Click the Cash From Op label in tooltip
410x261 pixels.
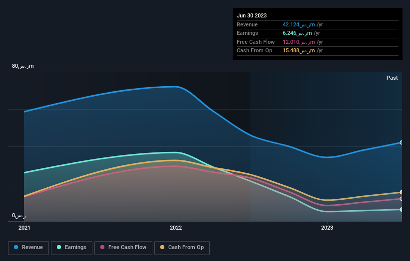pos(254,51)
